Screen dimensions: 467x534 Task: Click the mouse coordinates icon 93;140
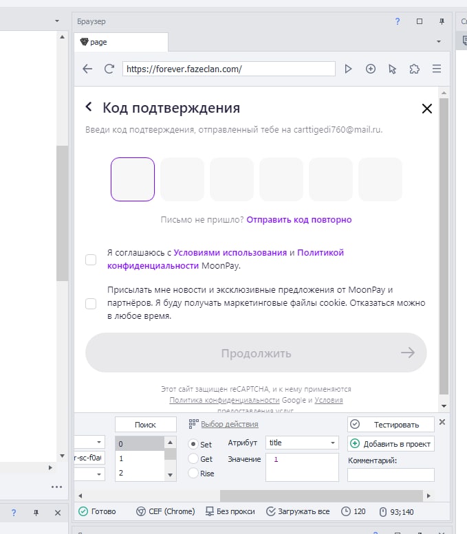[383, 512]
